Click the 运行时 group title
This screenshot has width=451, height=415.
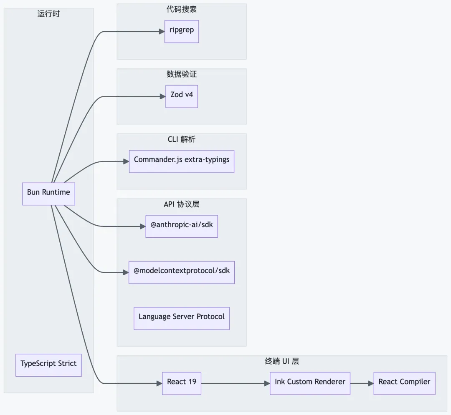click(48, 14)
